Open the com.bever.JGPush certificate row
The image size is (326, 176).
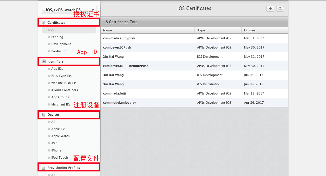click(x=194, y=48)
